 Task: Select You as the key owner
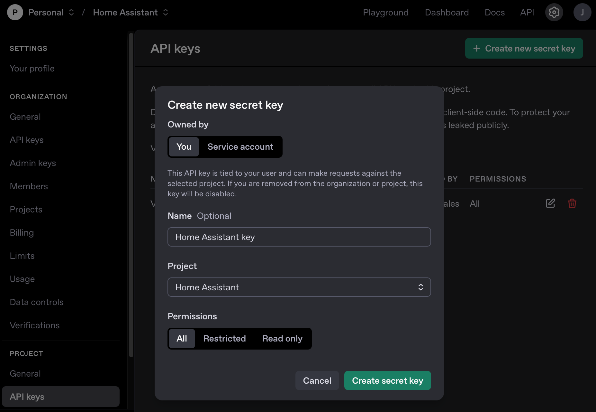click(183, 147)
